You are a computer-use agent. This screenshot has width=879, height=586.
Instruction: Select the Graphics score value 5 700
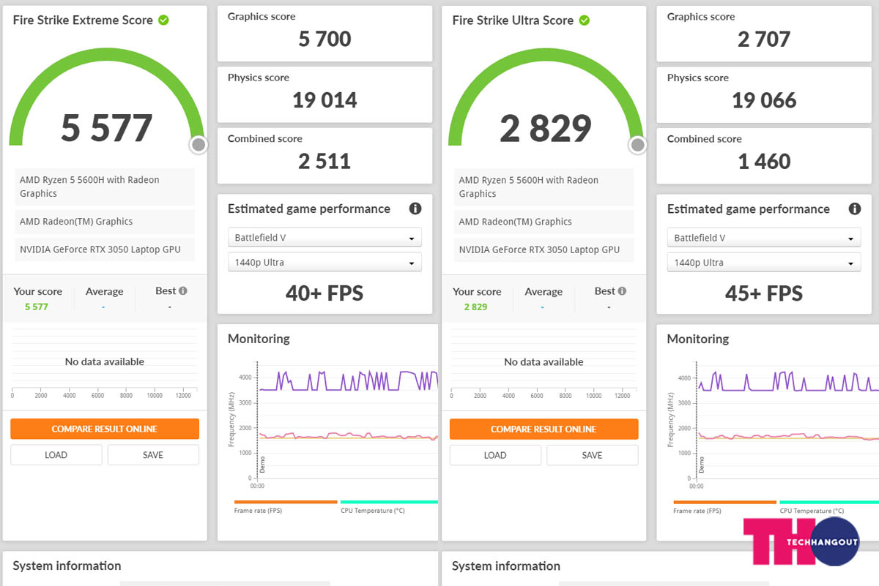(x=324, y=40)
